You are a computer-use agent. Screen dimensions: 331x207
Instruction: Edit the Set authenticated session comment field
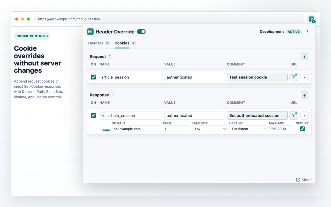click(x=257, y=115)
